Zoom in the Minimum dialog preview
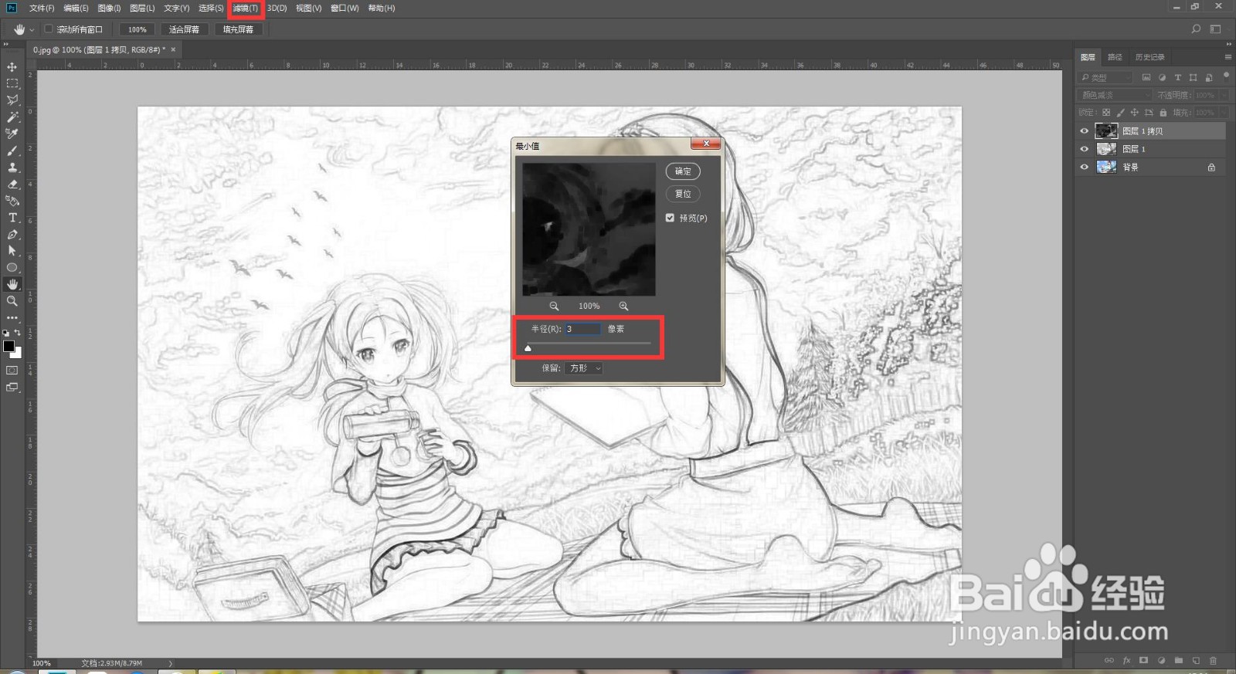Screen dimensions: 1236x674 623,307
